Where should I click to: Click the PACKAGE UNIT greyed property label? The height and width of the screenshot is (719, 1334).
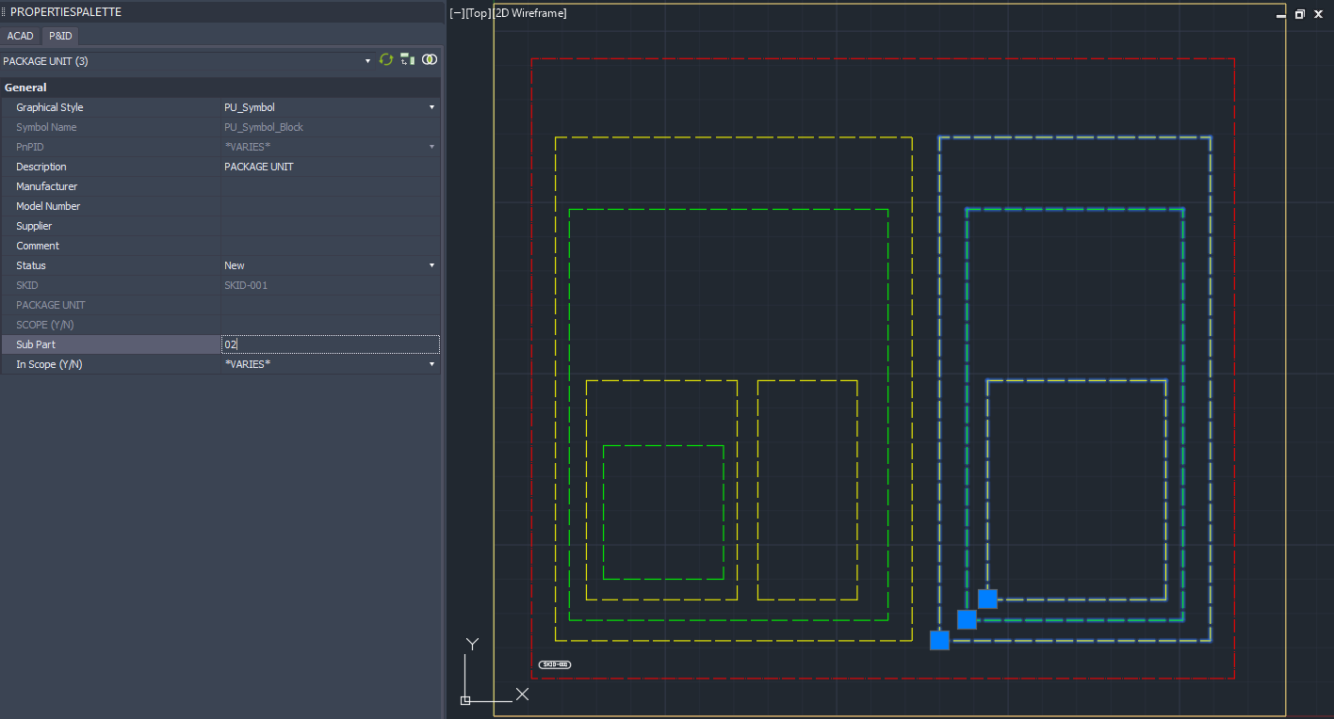pyautogui.click(x=51, y=305)
